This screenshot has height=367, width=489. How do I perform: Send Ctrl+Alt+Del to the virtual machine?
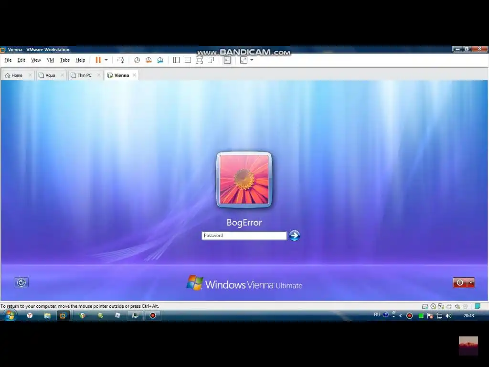[x=121, y=60]
